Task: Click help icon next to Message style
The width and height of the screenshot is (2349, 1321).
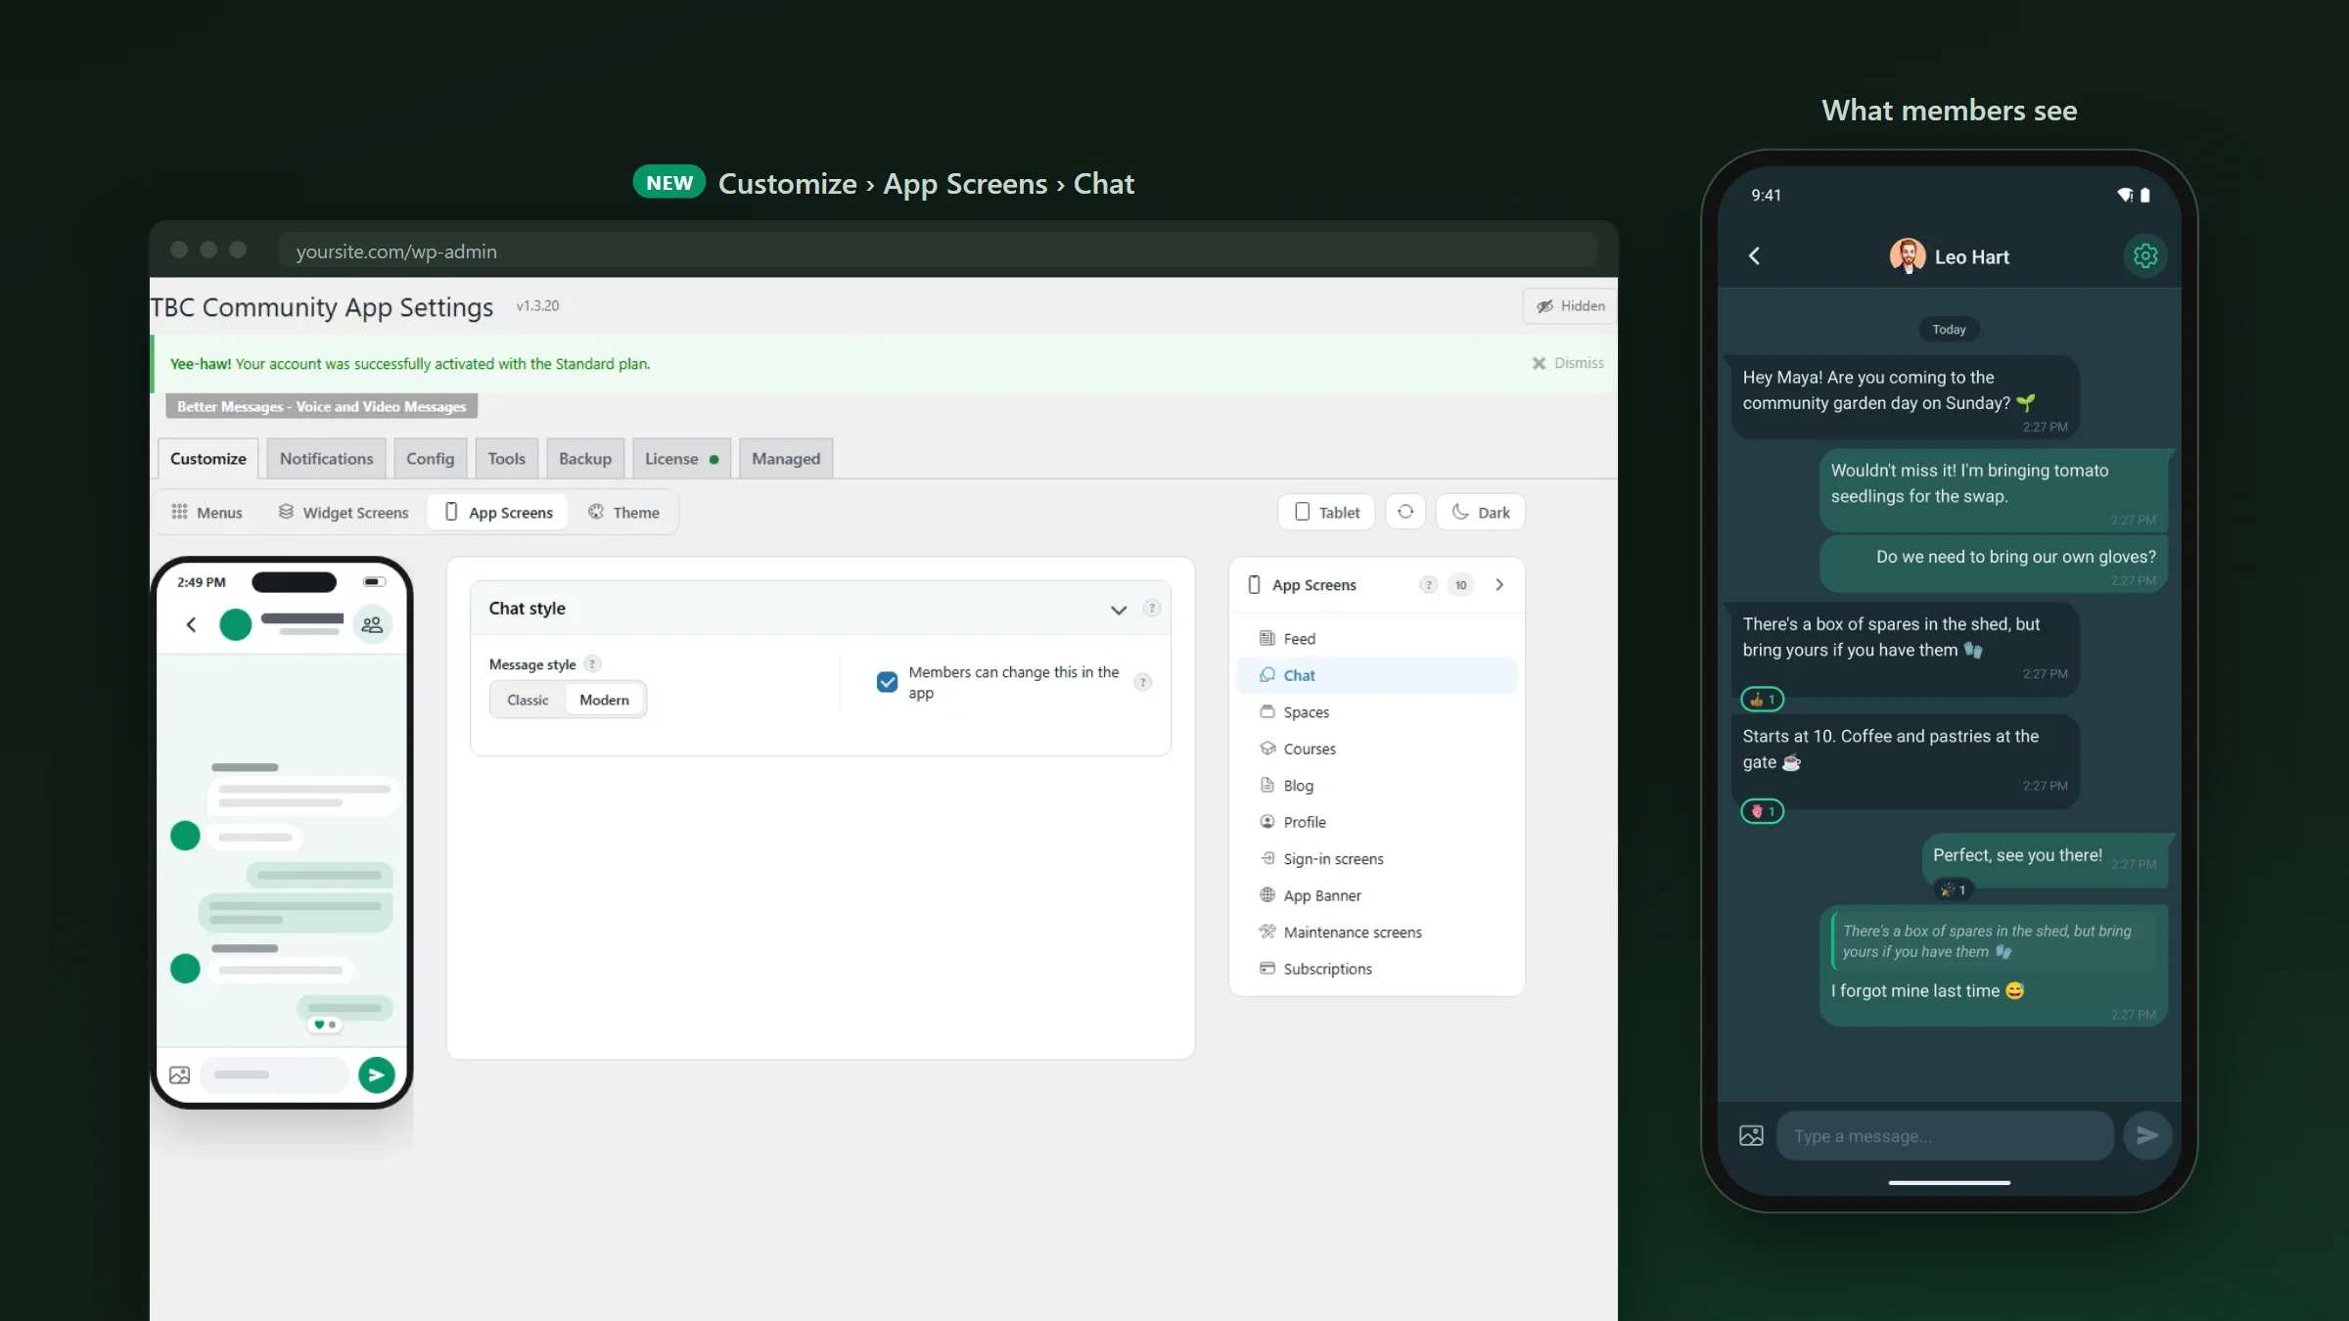Action: point(592,663)
